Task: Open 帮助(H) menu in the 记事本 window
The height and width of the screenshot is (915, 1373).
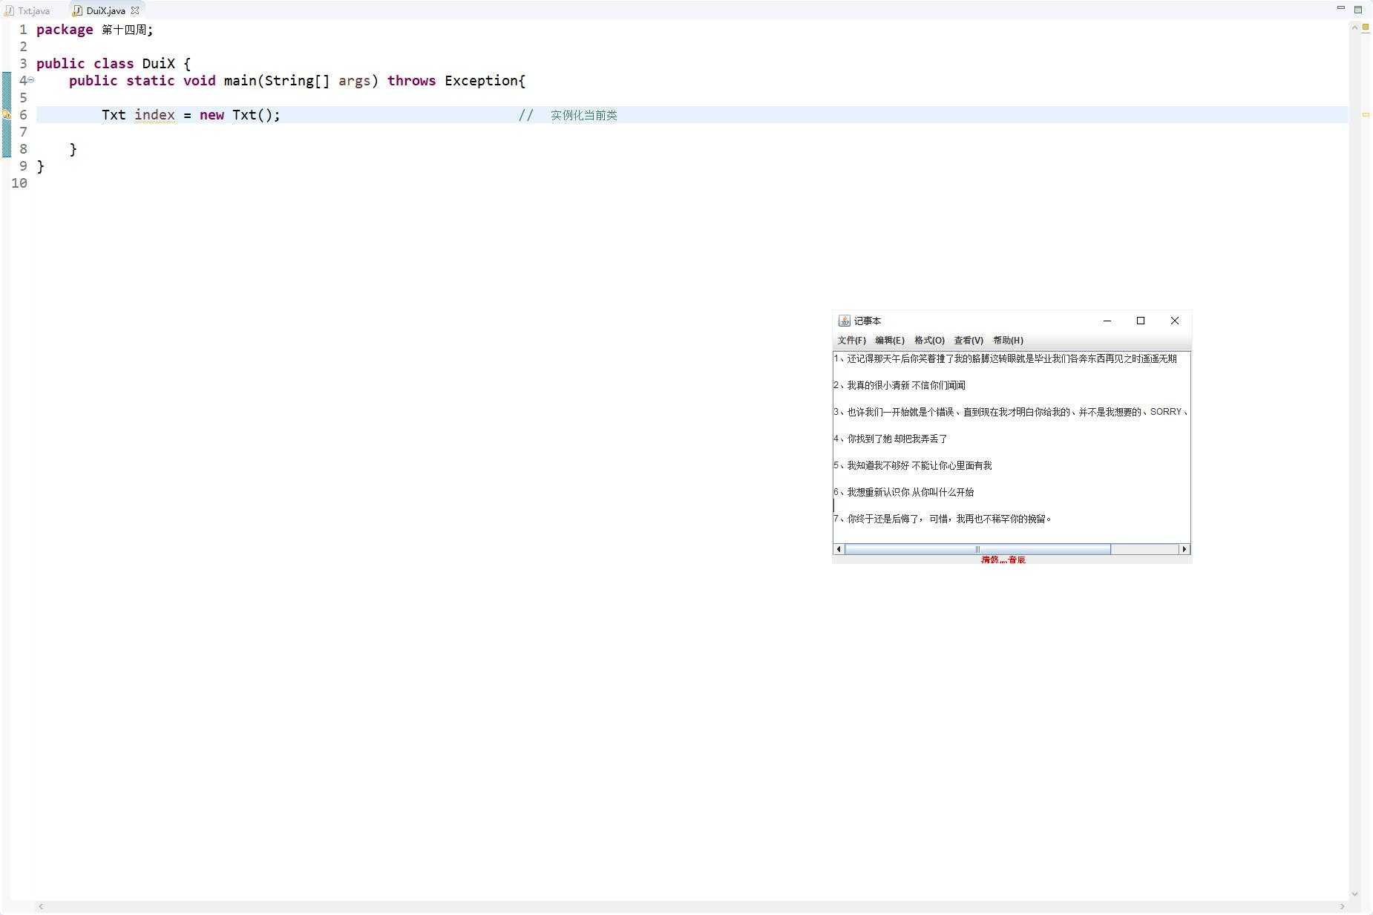Action: click(1008, 341)
